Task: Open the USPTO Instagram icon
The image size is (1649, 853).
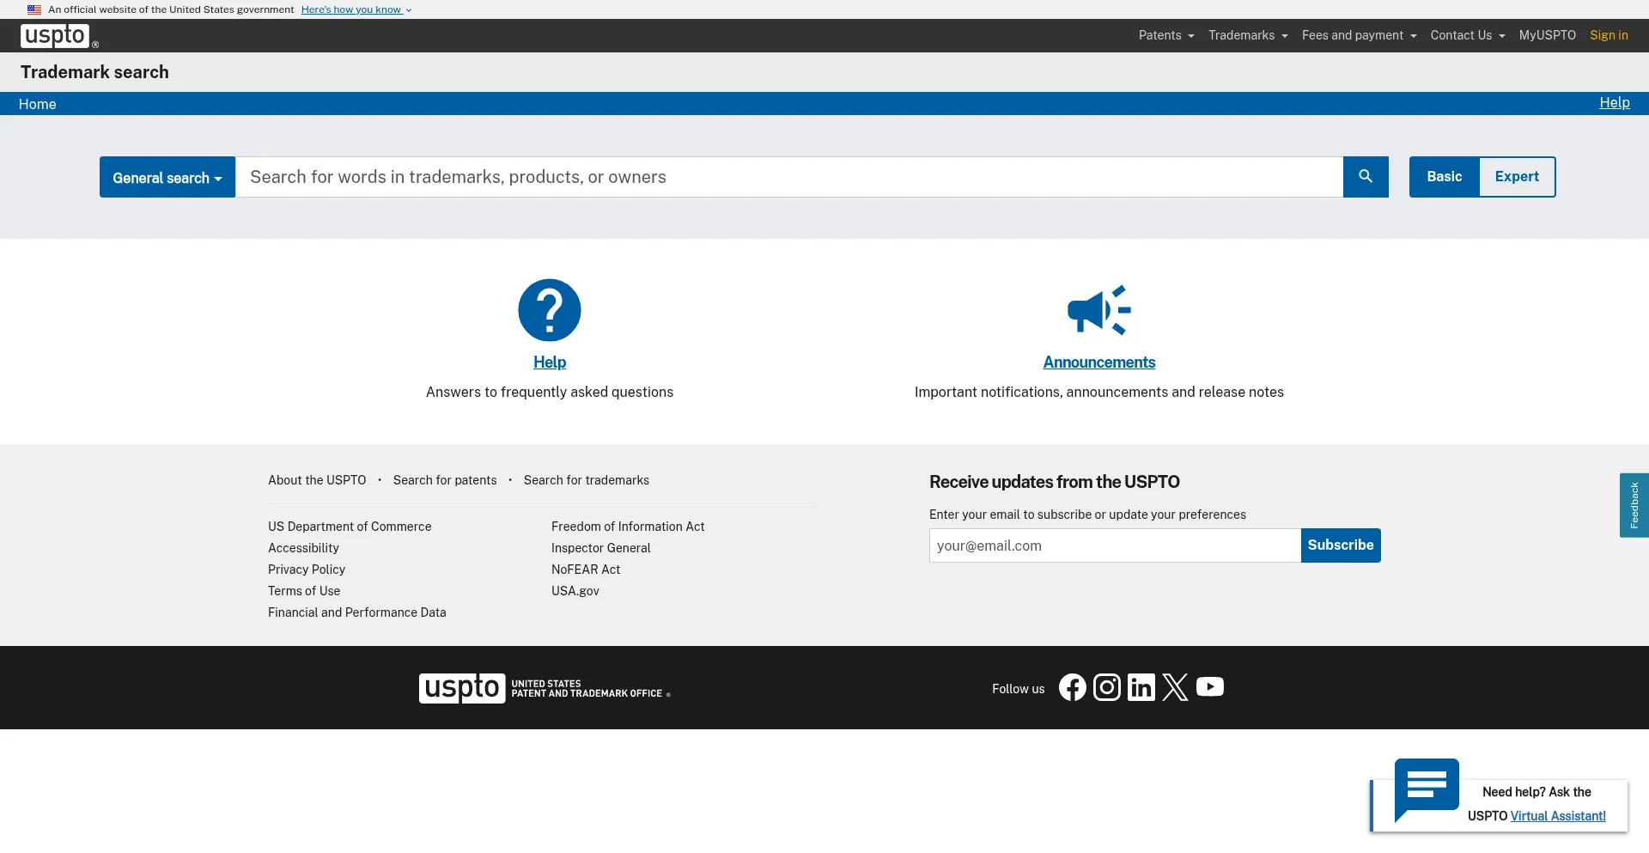Action: coord(1106,687)
